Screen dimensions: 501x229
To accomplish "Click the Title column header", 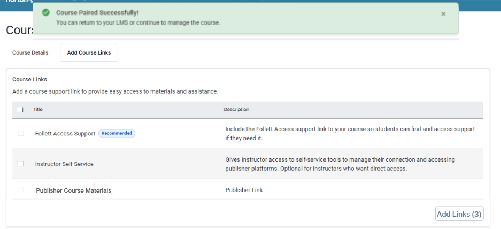I will click(38, 109).
